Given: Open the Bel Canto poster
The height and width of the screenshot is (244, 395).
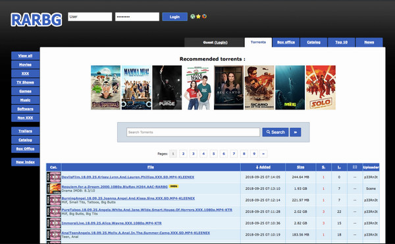Looking at the screenshot, I should (228, 87).
